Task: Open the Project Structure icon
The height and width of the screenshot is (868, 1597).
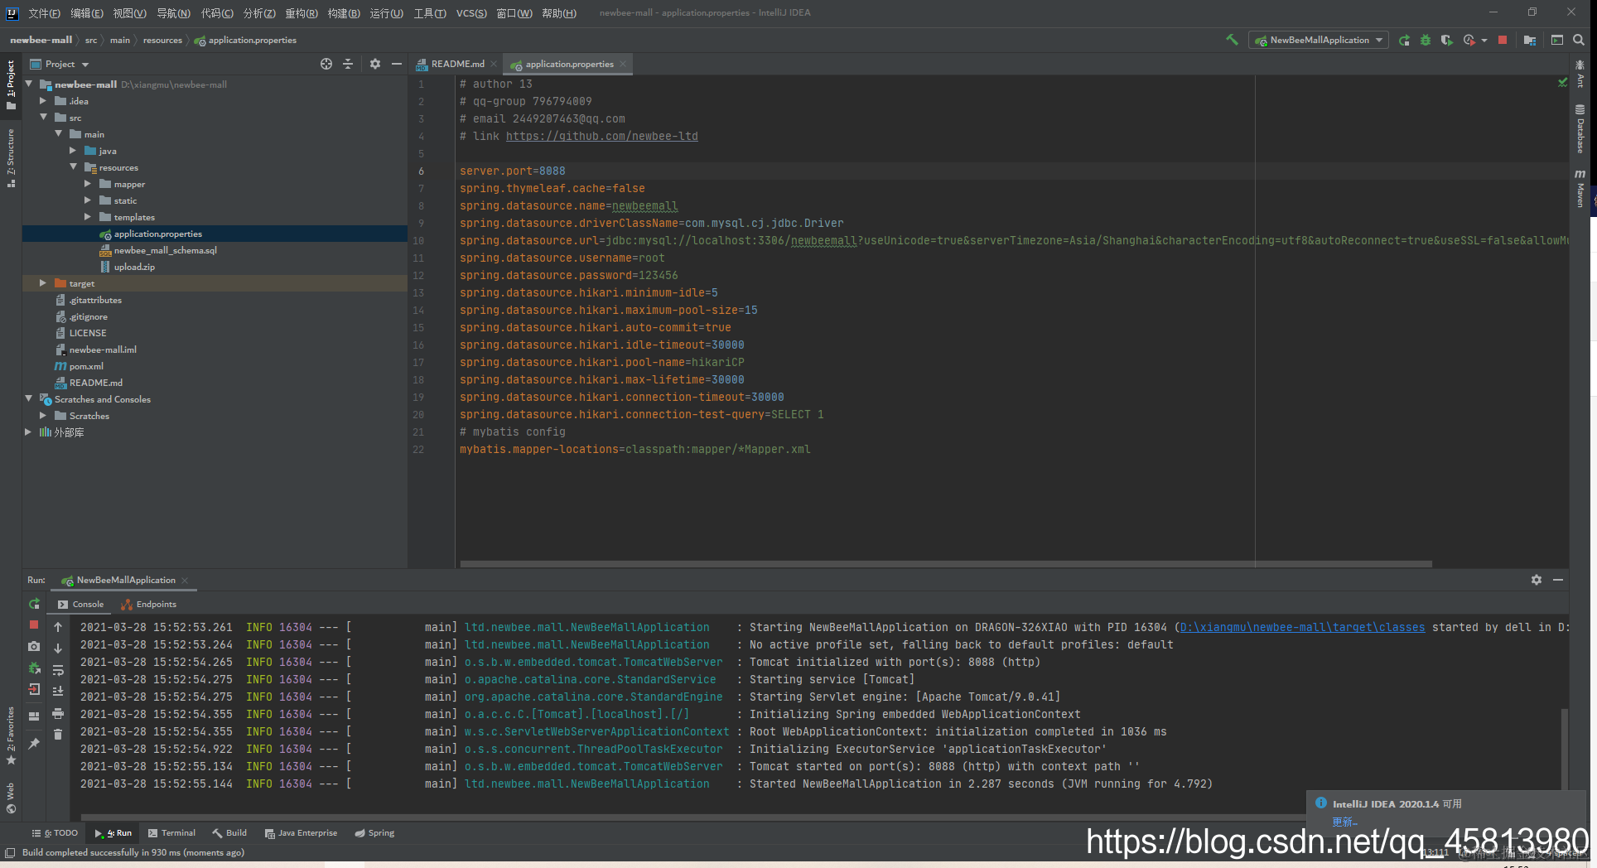Action: (1530, 40)
